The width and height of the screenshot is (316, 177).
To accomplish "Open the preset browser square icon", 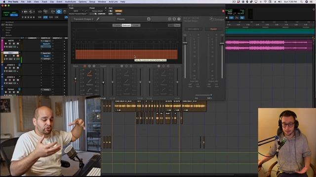I will click(149, 19).
